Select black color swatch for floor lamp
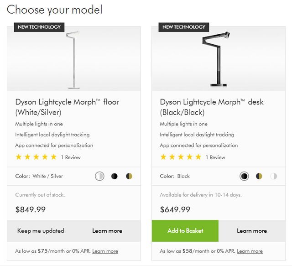Viewport: 292px width, 266px height. coord(115,176)
